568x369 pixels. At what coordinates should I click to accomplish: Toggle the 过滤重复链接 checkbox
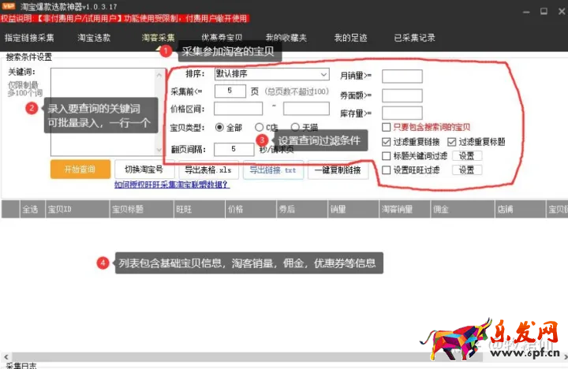(386, 142)
